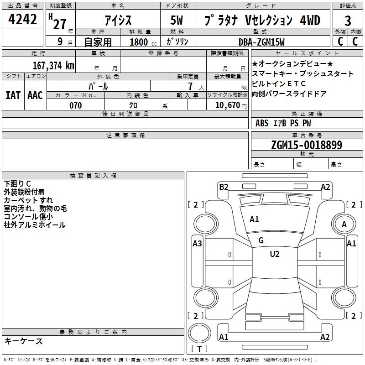This screenshot has width=365, height=365.
Task: Select recycle deposit 10,670円
Action: pos(231,105)
